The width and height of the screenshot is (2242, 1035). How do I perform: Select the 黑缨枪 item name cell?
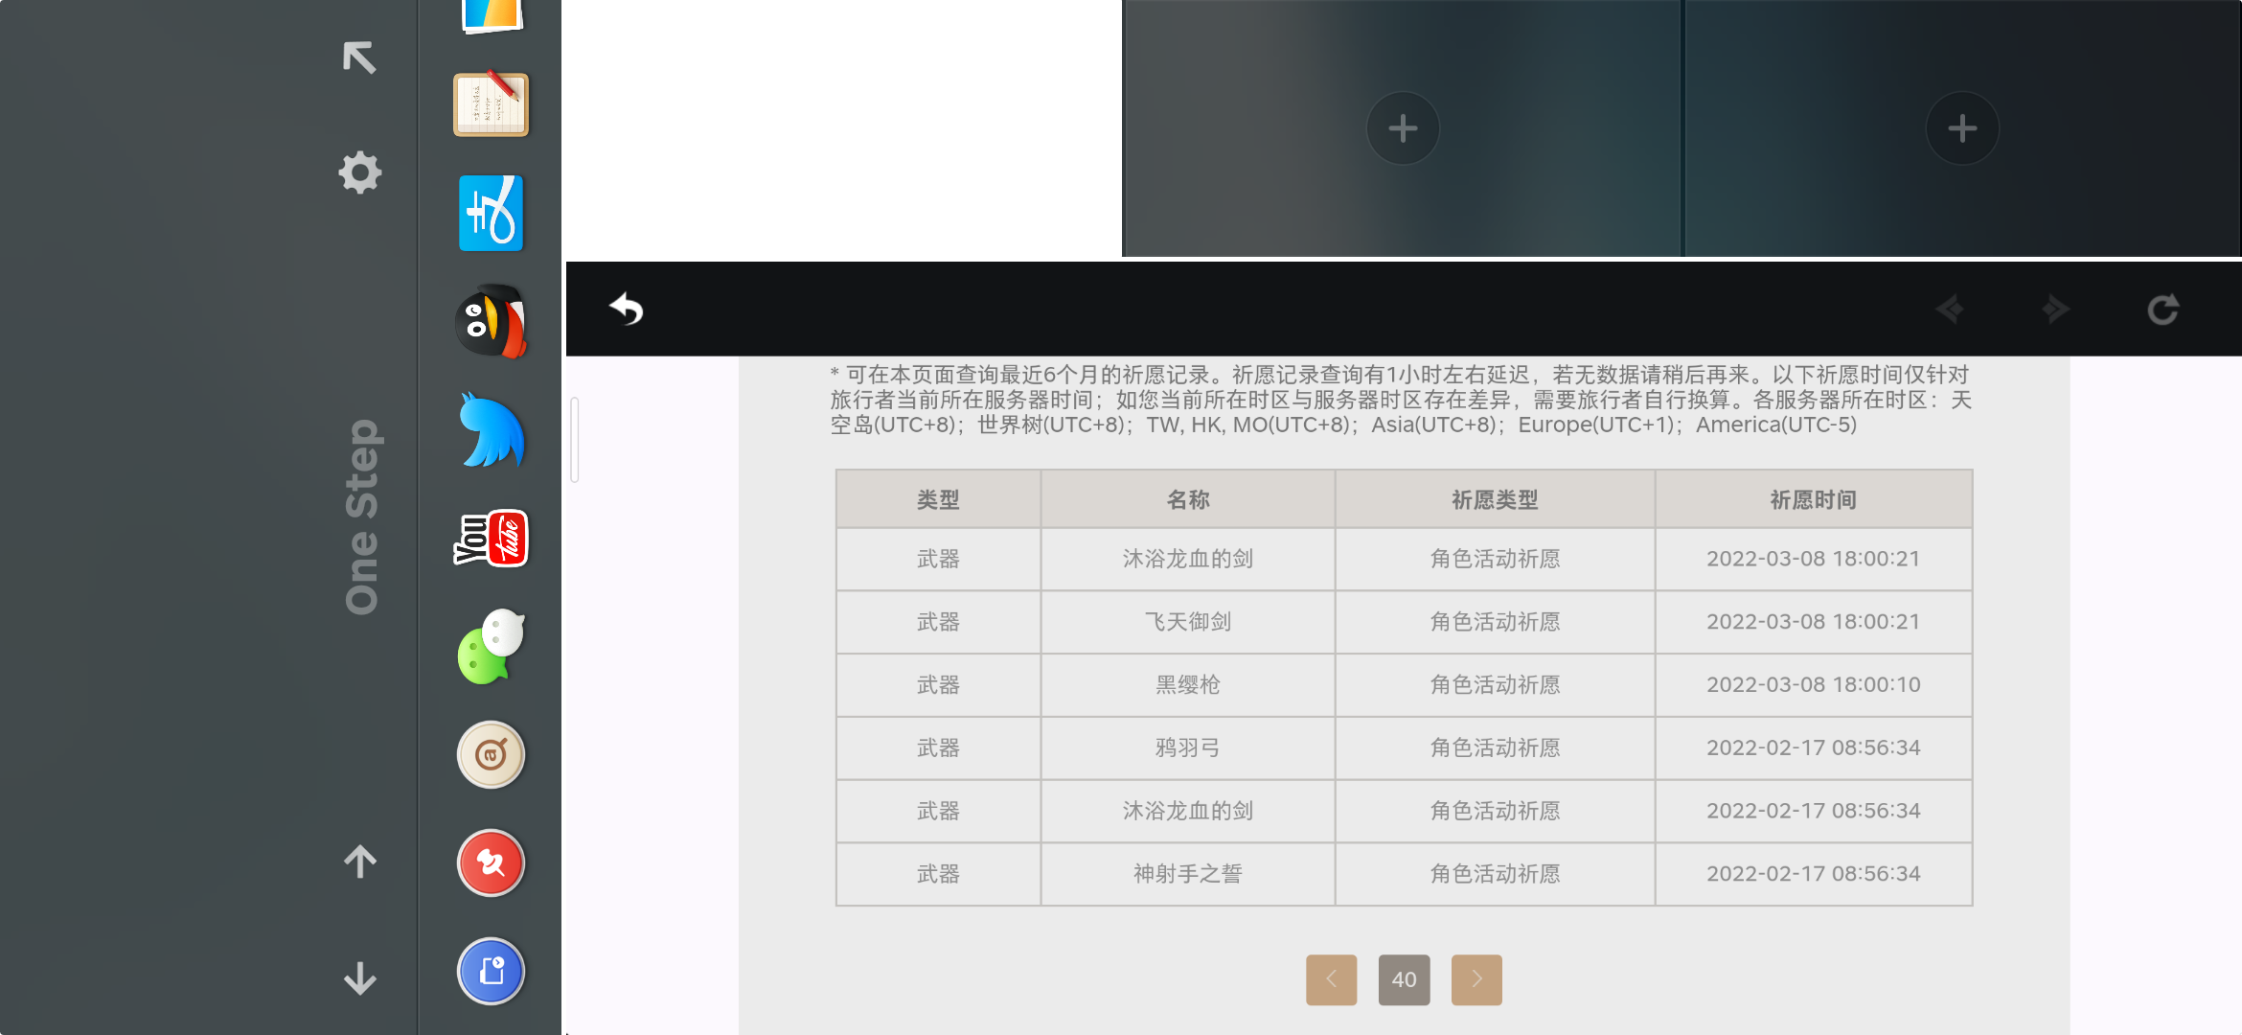click(x=1188, y=685)
